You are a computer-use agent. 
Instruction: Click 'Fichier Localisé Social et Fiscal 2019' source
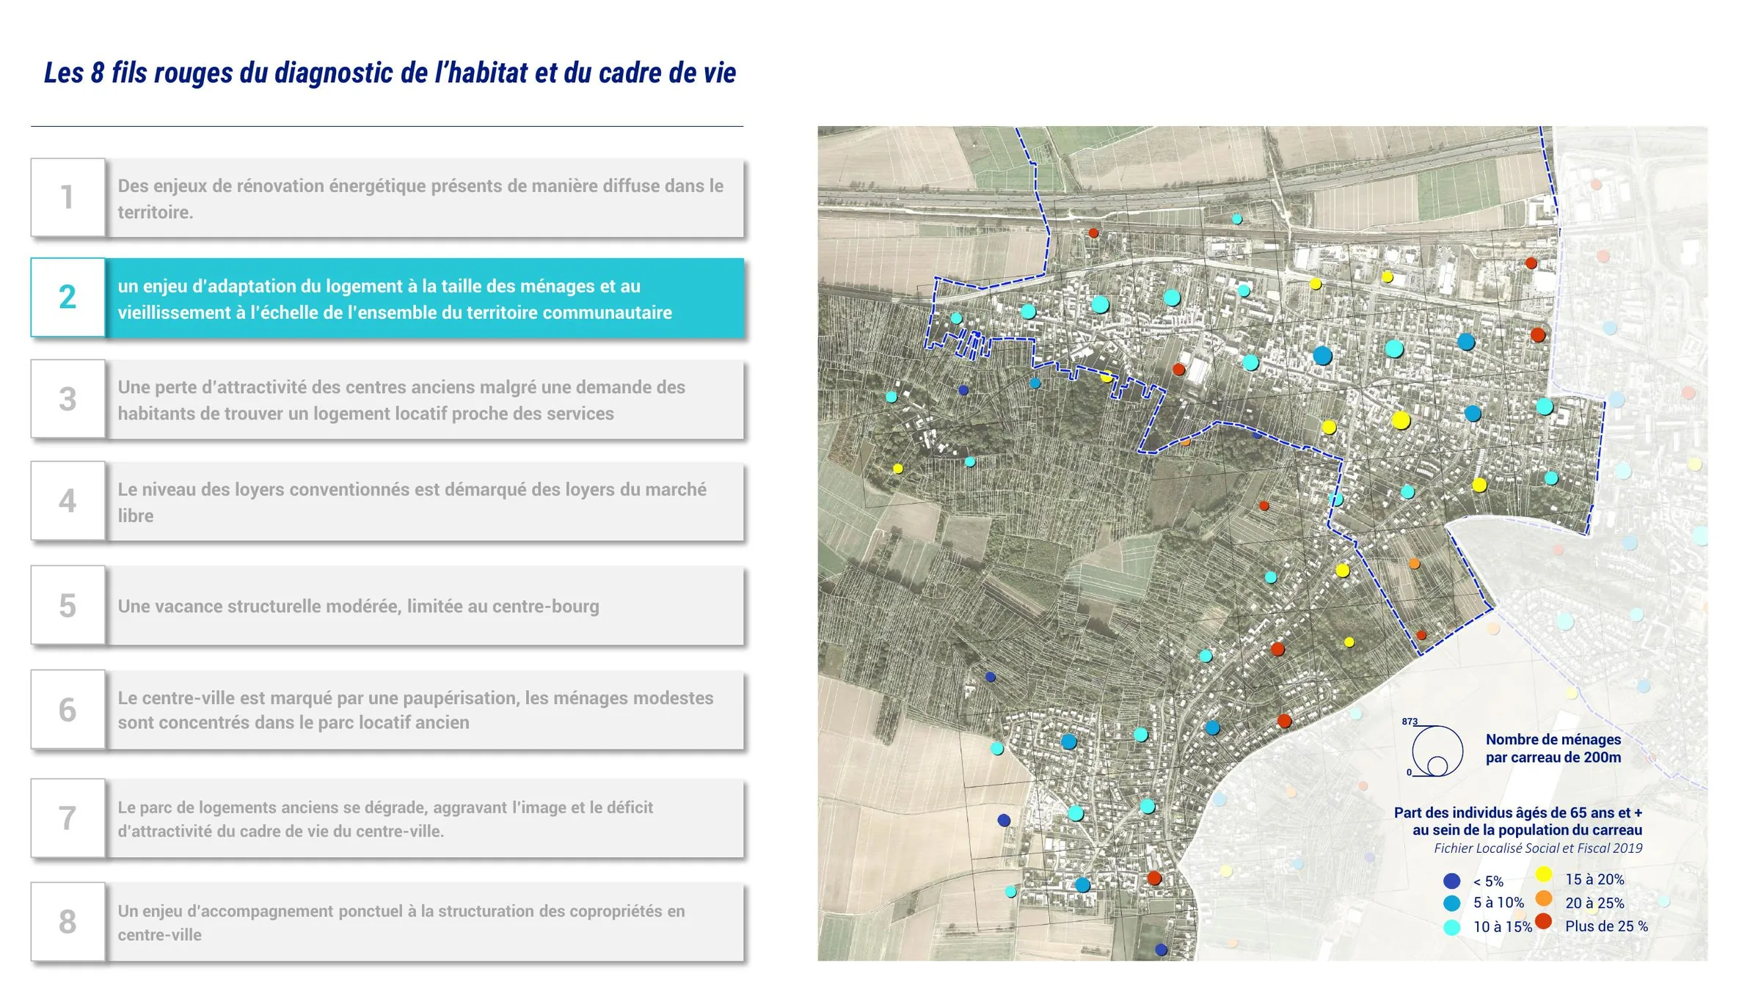click(1538, 848)
